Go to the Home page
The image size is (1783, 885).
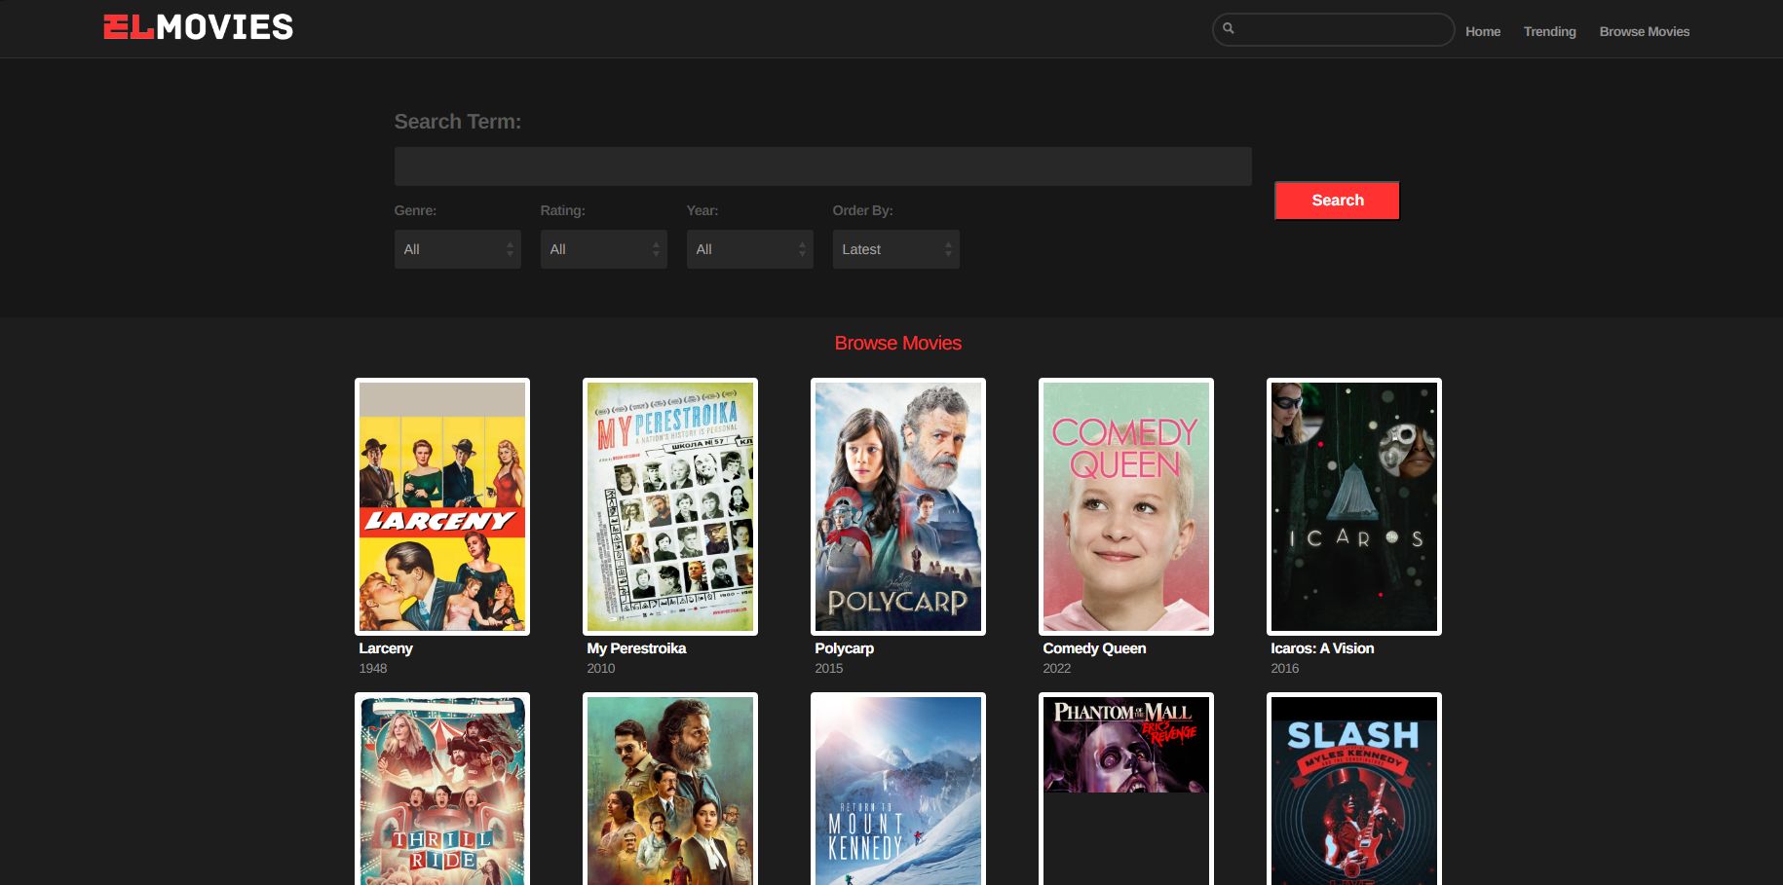coord(1483,31)
